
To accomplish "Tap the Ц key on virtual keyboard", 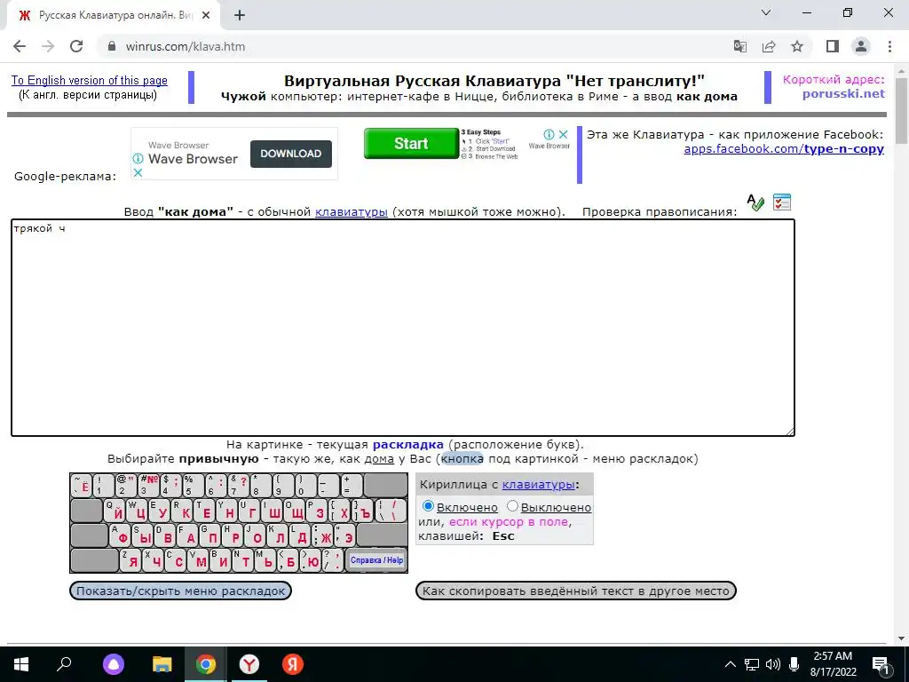I will tap(138, 511).
